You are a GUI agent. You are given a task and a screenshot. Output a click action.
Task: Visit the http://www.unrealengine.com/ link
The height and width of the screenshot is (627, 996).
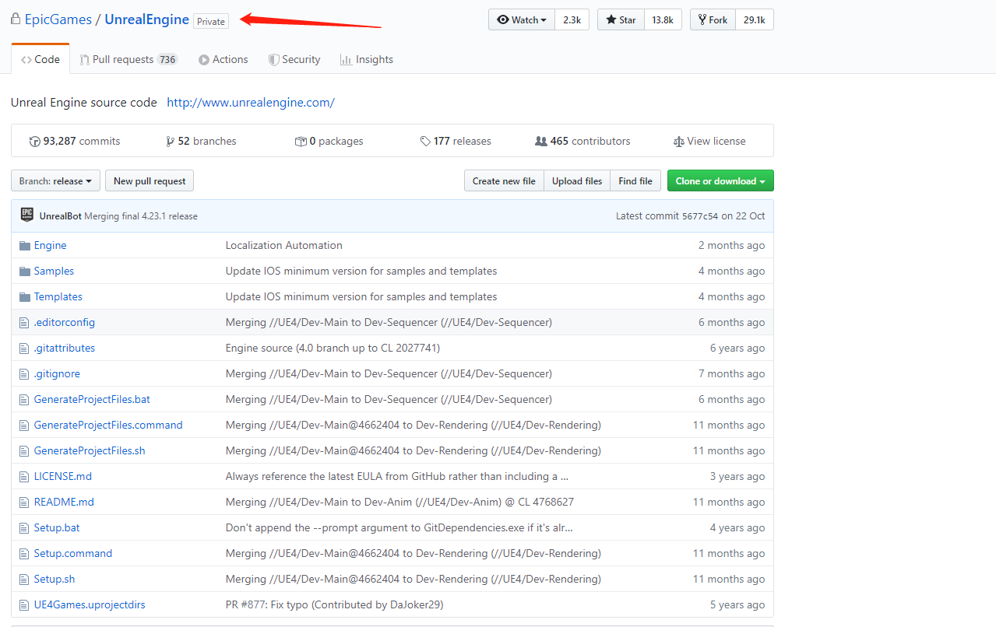coord(251,102)
